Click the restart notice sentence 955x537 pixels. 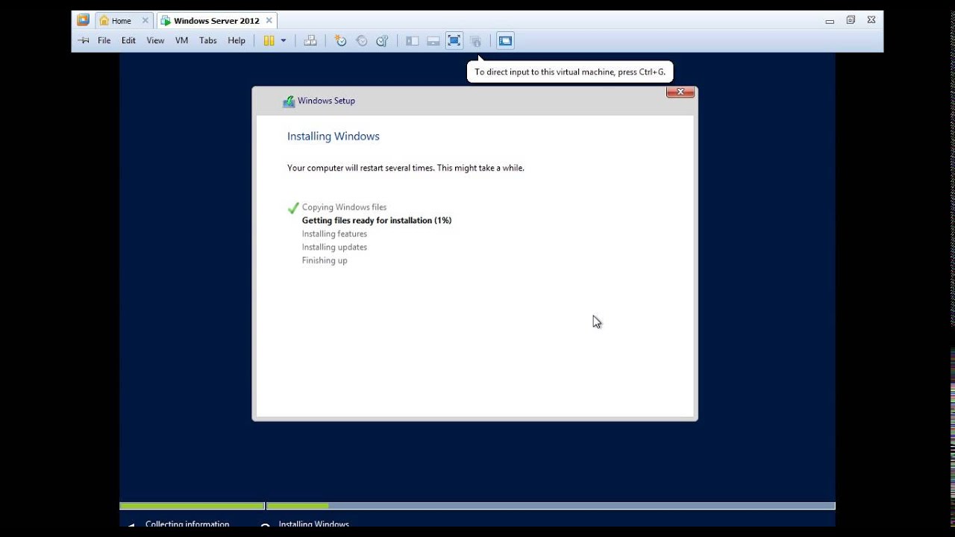406,168
